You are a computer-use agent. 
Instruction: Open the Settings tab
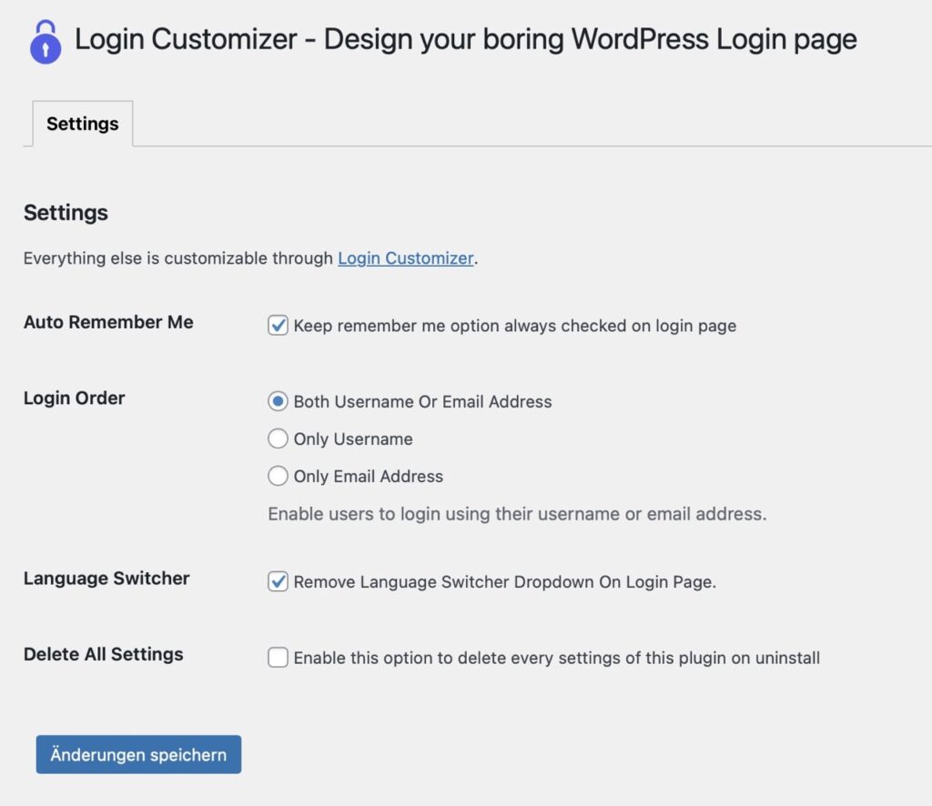[x=83, y=124]
